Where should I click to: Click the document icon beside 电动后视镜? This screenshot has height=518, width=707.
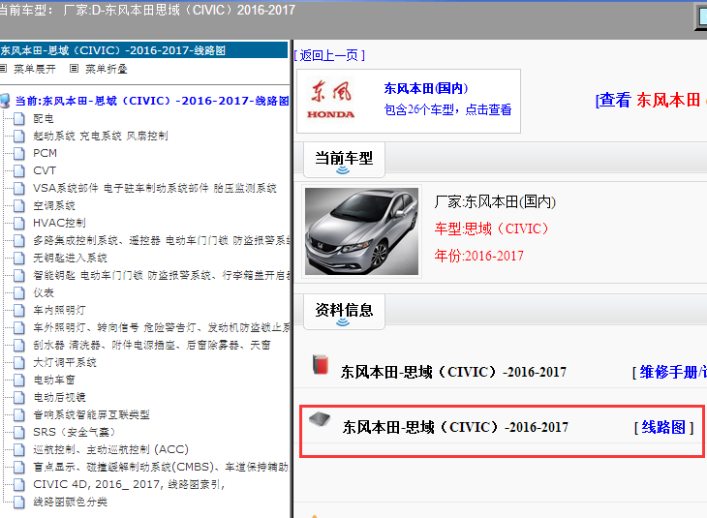point(19,398)
